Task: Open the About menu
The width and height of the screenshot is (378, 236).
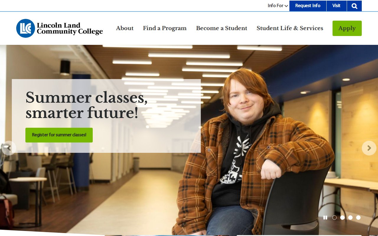Action: tap(125, 28)
